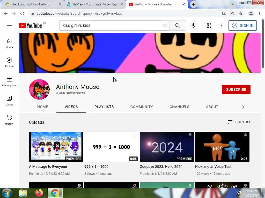Open a new Chrome tab
The image size is (265, 198).
(x=194, y=4)
